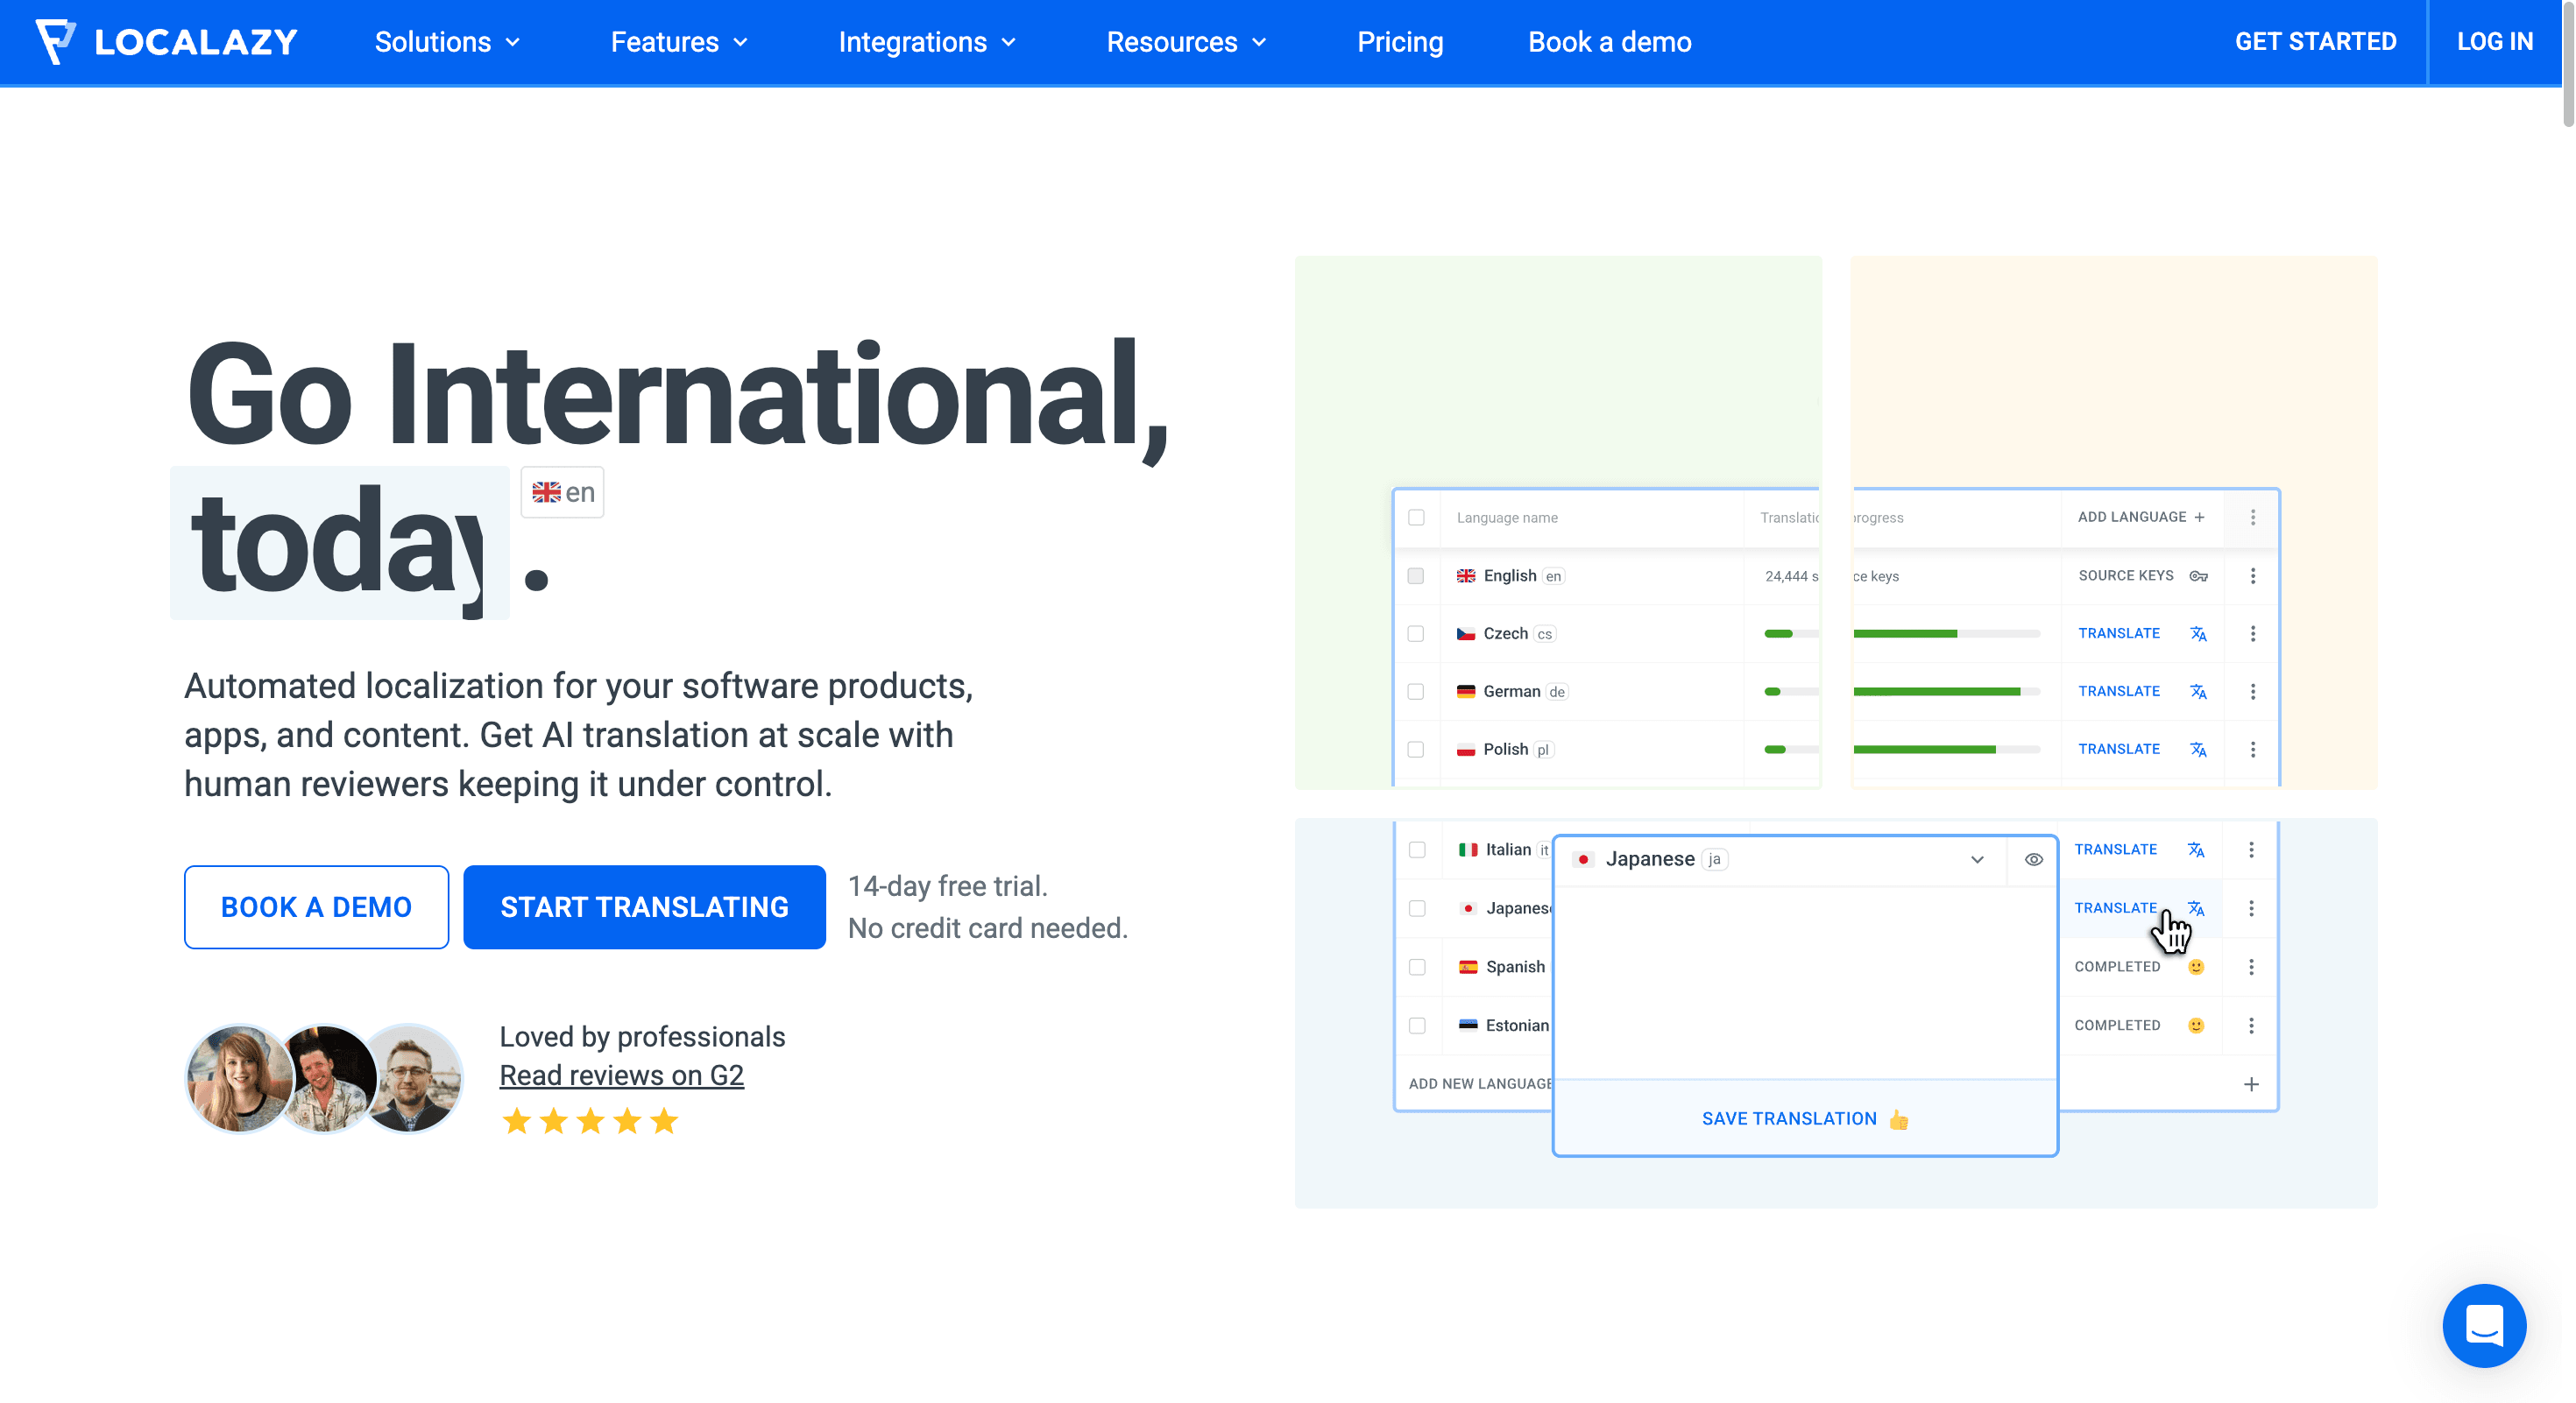Click GET STARTED in the top bar
This screenshot has width=2576, height=1403.
coord(2316,42)
